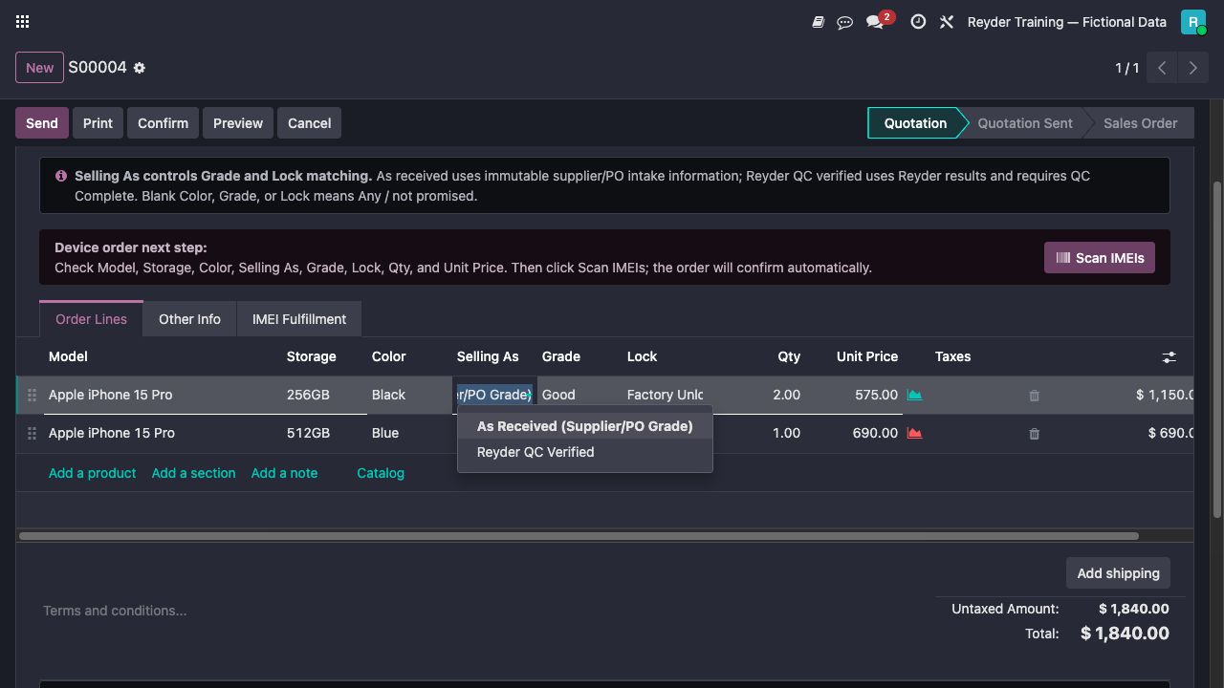Open conversations with 2 unread badge
The width and height of the screenshot is (1224, 688).
pos(880,20)
